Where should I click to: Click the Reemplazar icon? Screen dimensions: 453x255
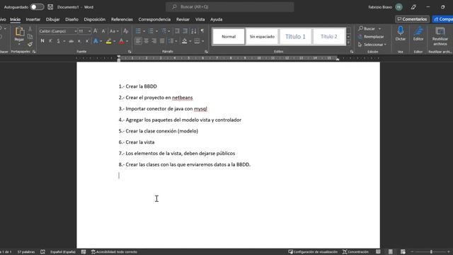tap(360, 37)
